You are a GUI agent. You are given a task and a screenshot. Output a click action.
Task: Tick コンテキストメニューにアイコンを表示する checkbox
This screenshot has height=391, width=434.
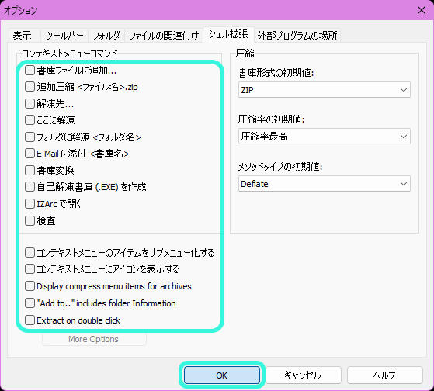[x=30, y=269]
